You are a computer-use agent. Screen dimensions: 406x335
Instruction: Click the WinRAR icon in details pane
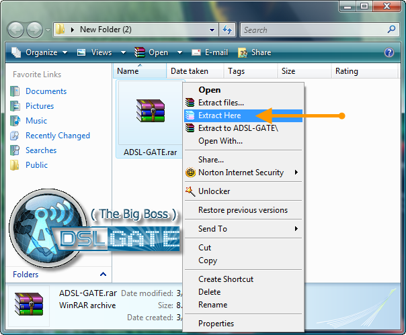tap(29, 304)
